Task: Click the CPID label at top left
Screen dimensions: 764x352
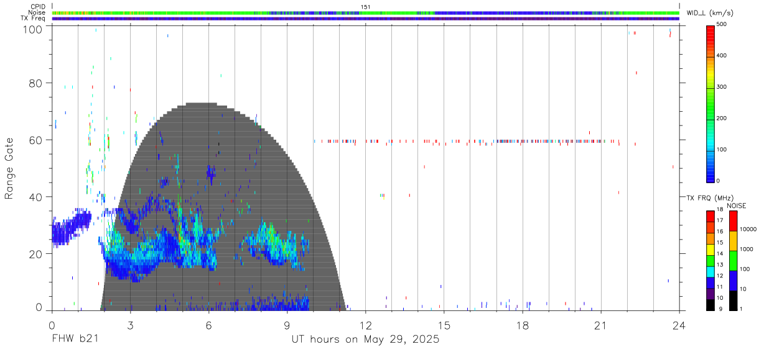Action: click(37, 7)
